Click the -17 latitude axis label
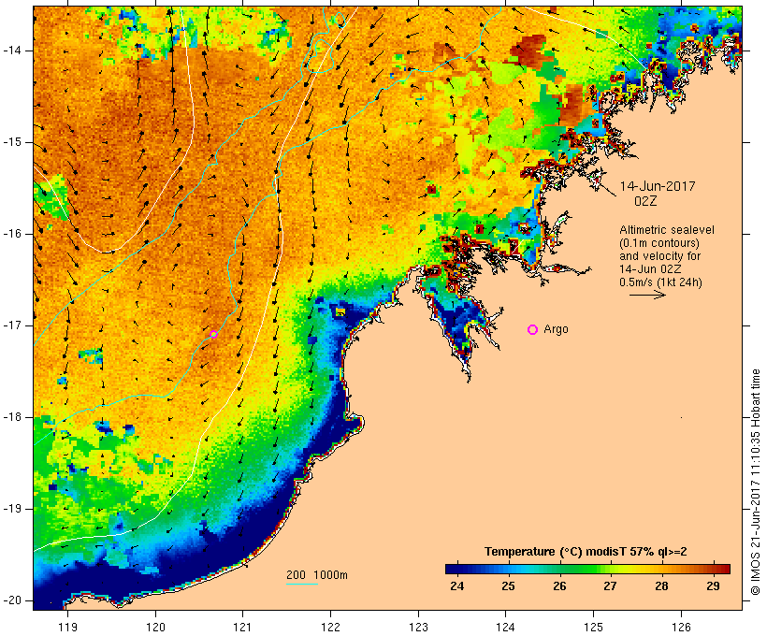This screenshot has height=636, width=767. (12, 325)
